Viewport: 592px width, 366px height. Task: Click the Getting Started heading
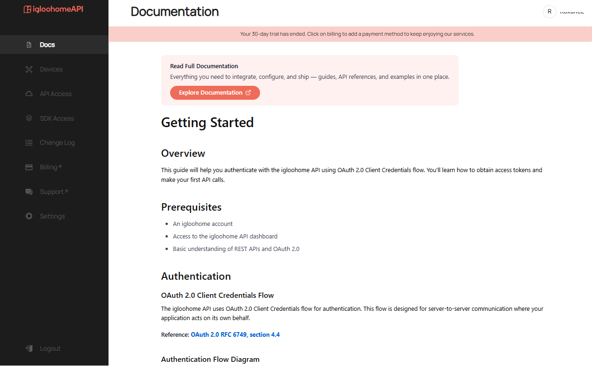coord(207,122)
